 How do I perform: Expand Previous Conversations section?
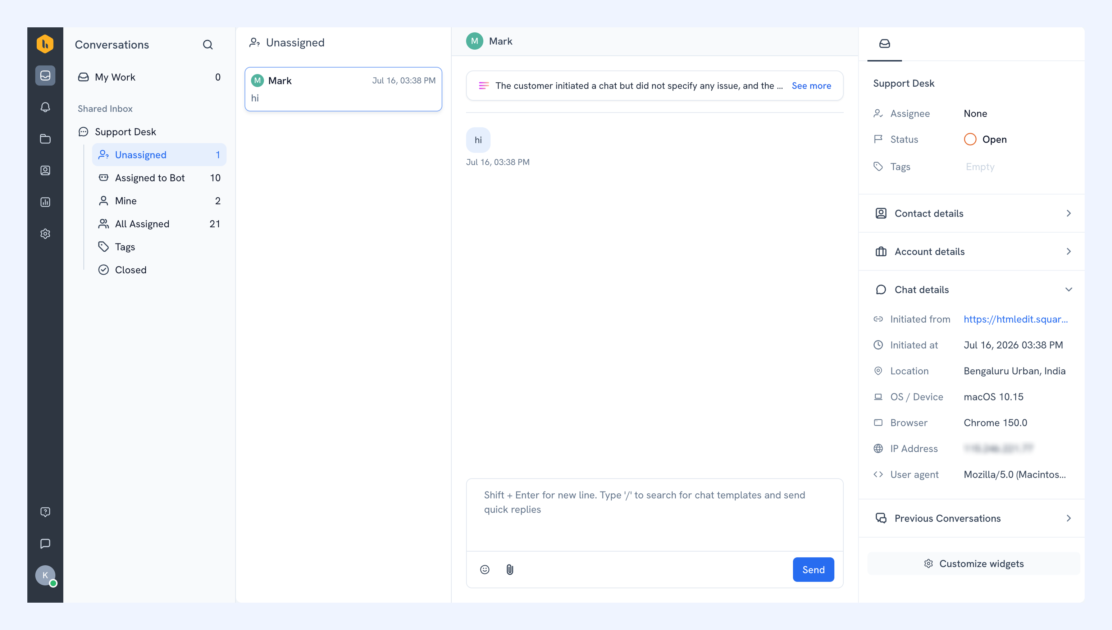(x=972, y=518)
